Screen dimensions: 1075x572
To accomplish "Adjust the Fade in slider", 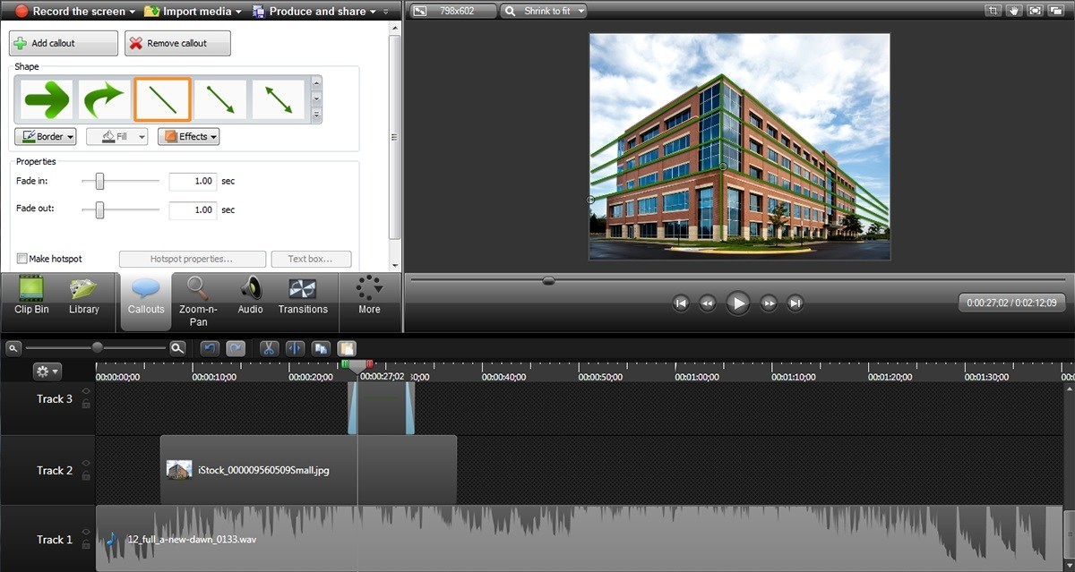I will point(99,181).
